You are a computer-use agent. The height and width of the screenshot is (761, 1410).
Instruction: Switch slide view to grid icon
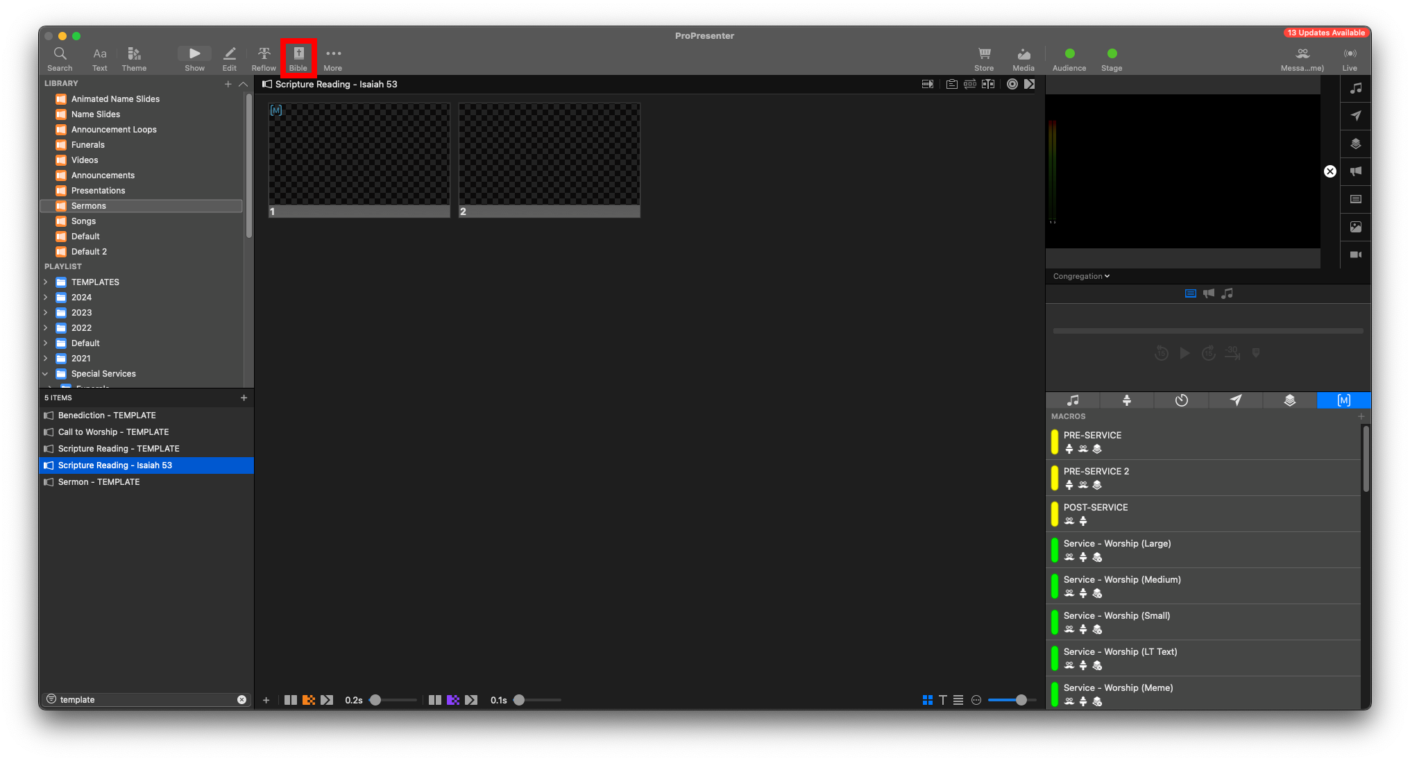coord(927,700)
